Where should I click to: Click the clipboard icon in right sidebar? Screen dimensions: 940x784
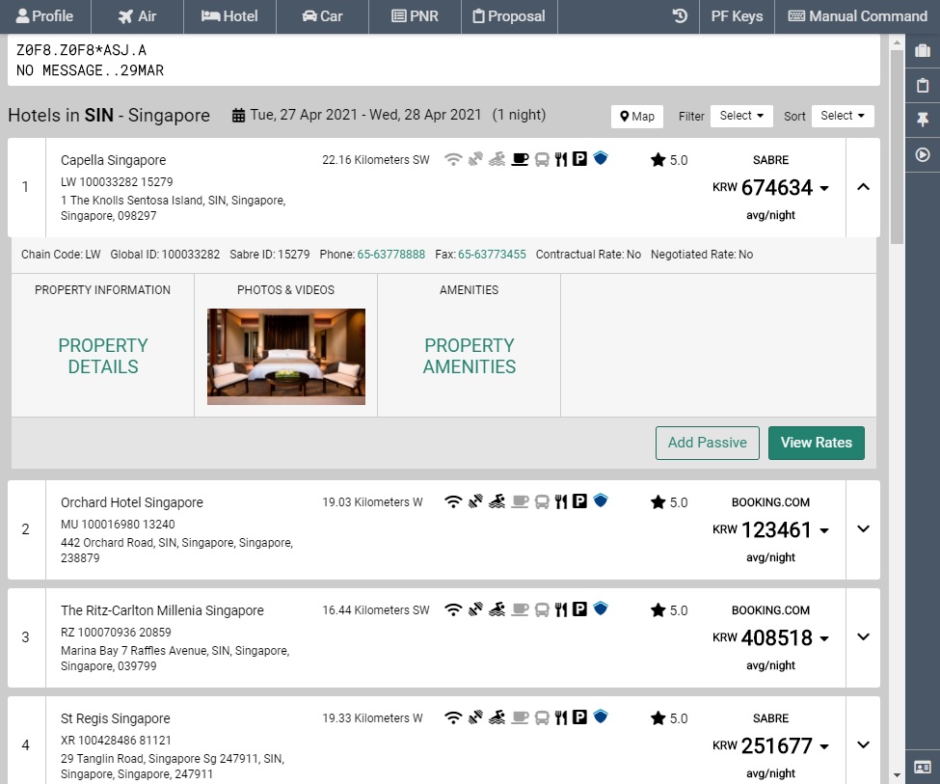click(x=923, y=85)
